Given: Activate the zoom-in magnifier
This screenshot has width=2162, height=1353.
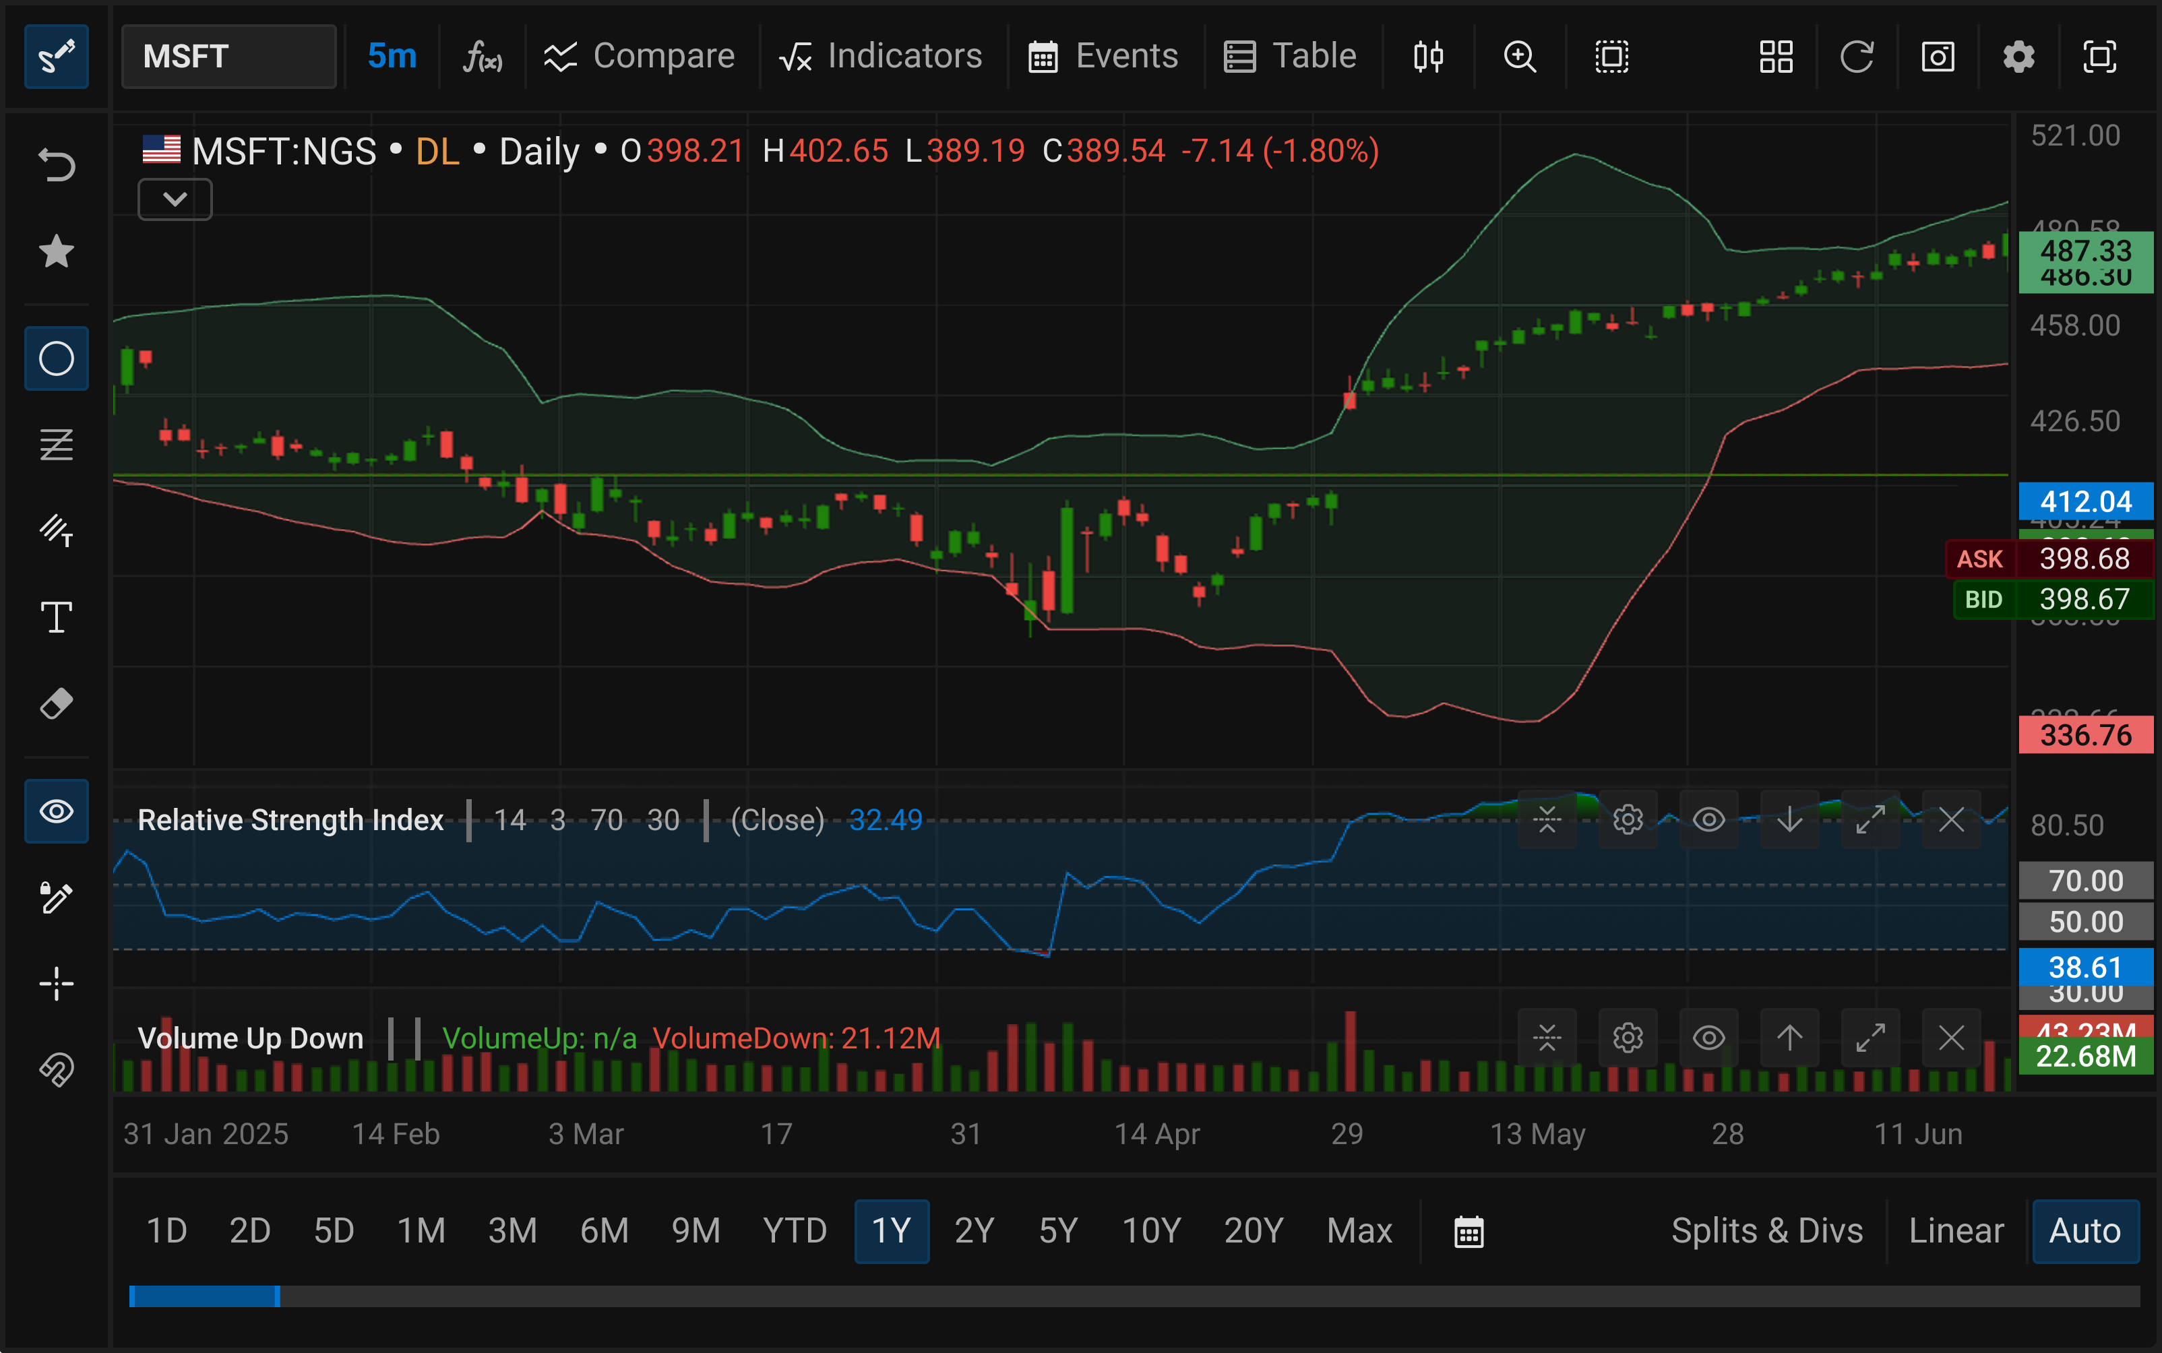Looking at the screenshot, I should coord(1520,57).
